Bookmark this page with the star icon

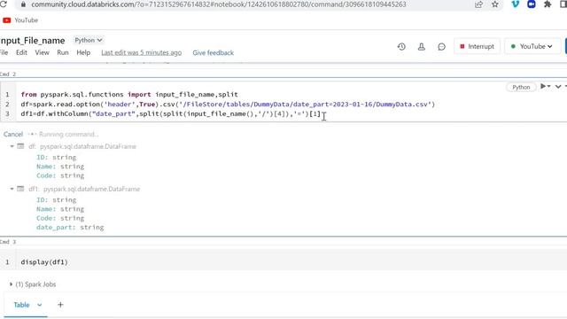(x=495, y=4)
